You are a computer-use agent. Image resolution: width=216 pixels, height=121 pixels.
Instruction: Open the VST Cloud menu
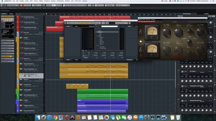(x=78, y=1)
